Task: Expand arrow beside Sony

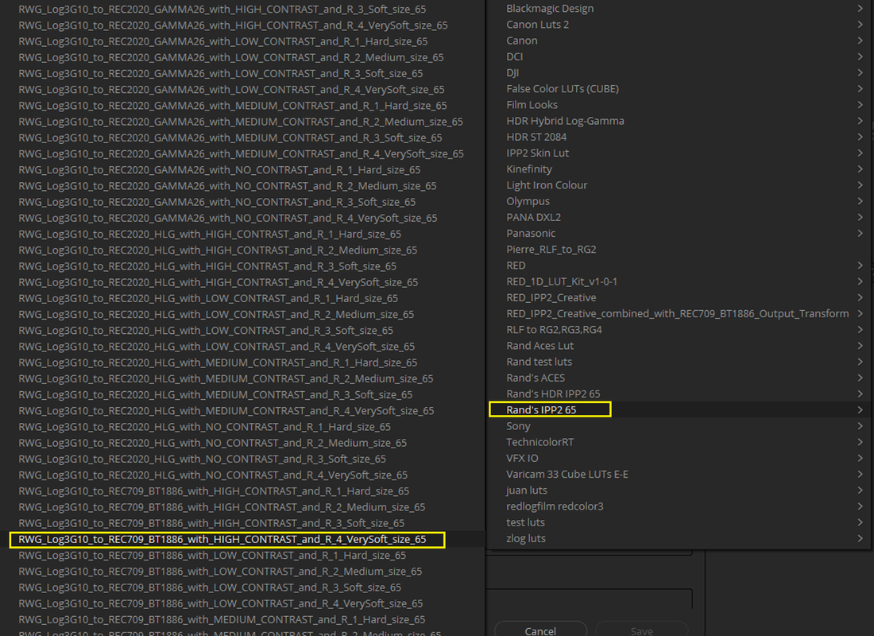Action: coord(860,426)
